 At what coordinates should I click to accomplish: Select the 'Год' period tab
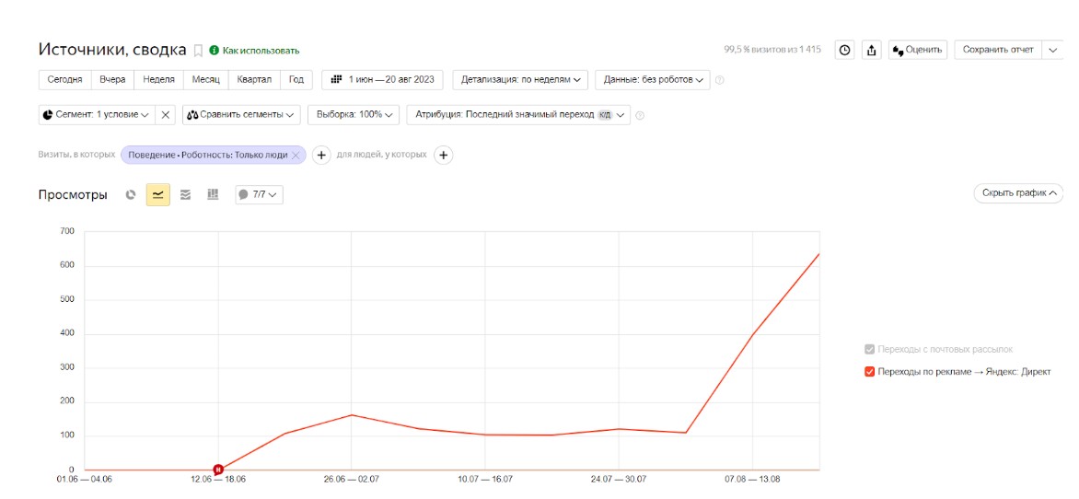point(296,79)
